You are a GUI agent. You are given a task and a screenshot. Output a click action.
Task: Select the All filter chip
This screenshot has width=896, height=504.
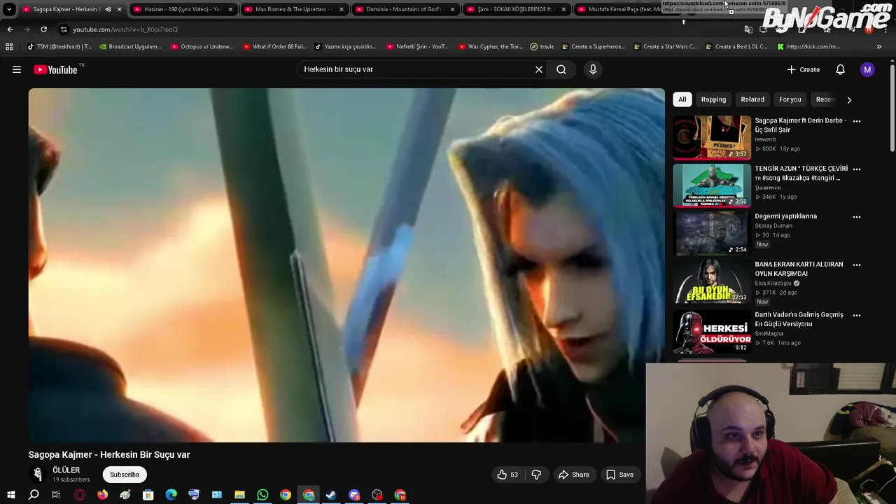point(682,99)
